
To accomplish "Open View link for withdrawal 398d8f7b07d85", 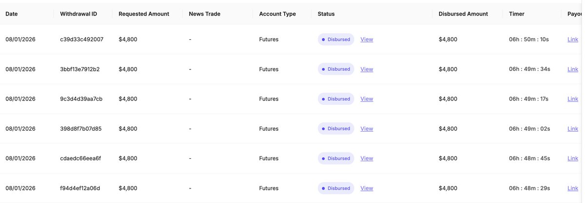I will pos(367,129).
